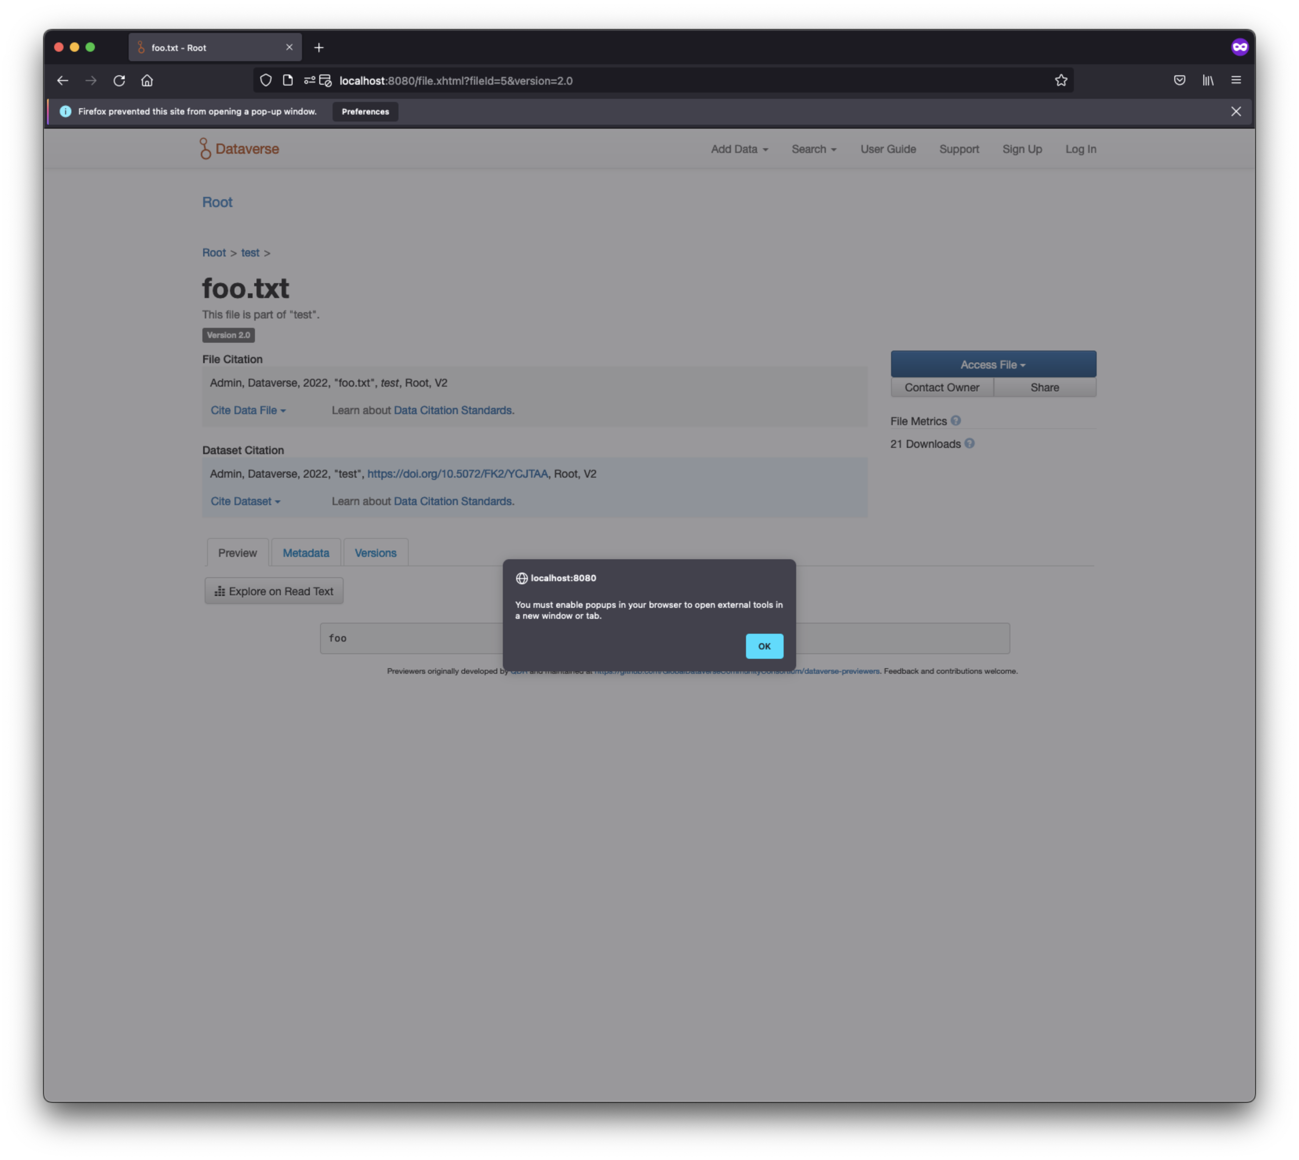The image size is (1299, 1160).
Task: Expand the Cite Dataset dropdown
Action: click(x=246, y=502)
